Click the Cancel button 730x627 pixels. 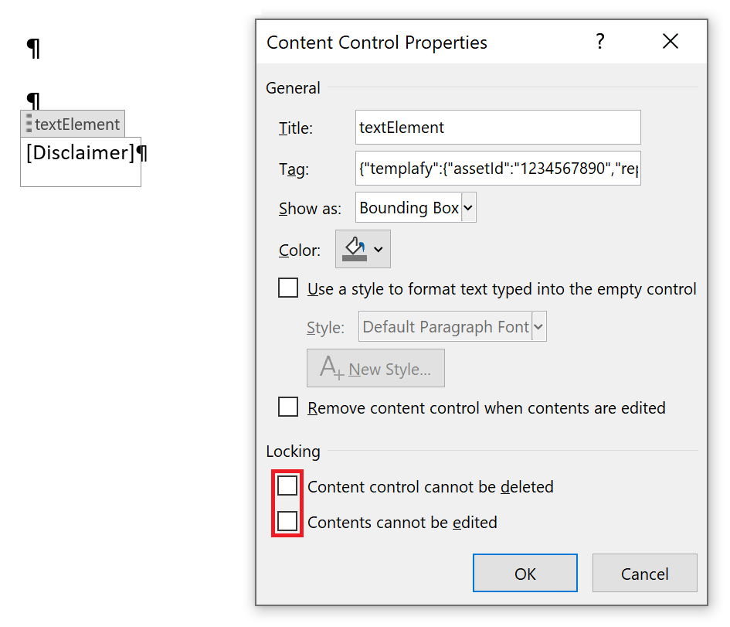pos(644,573)
